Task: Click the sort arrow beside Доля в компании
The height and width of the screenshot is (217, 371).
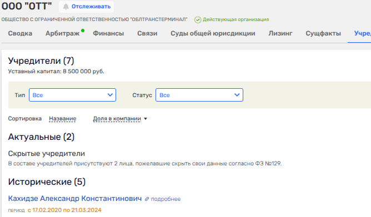Action: [146, 119]
